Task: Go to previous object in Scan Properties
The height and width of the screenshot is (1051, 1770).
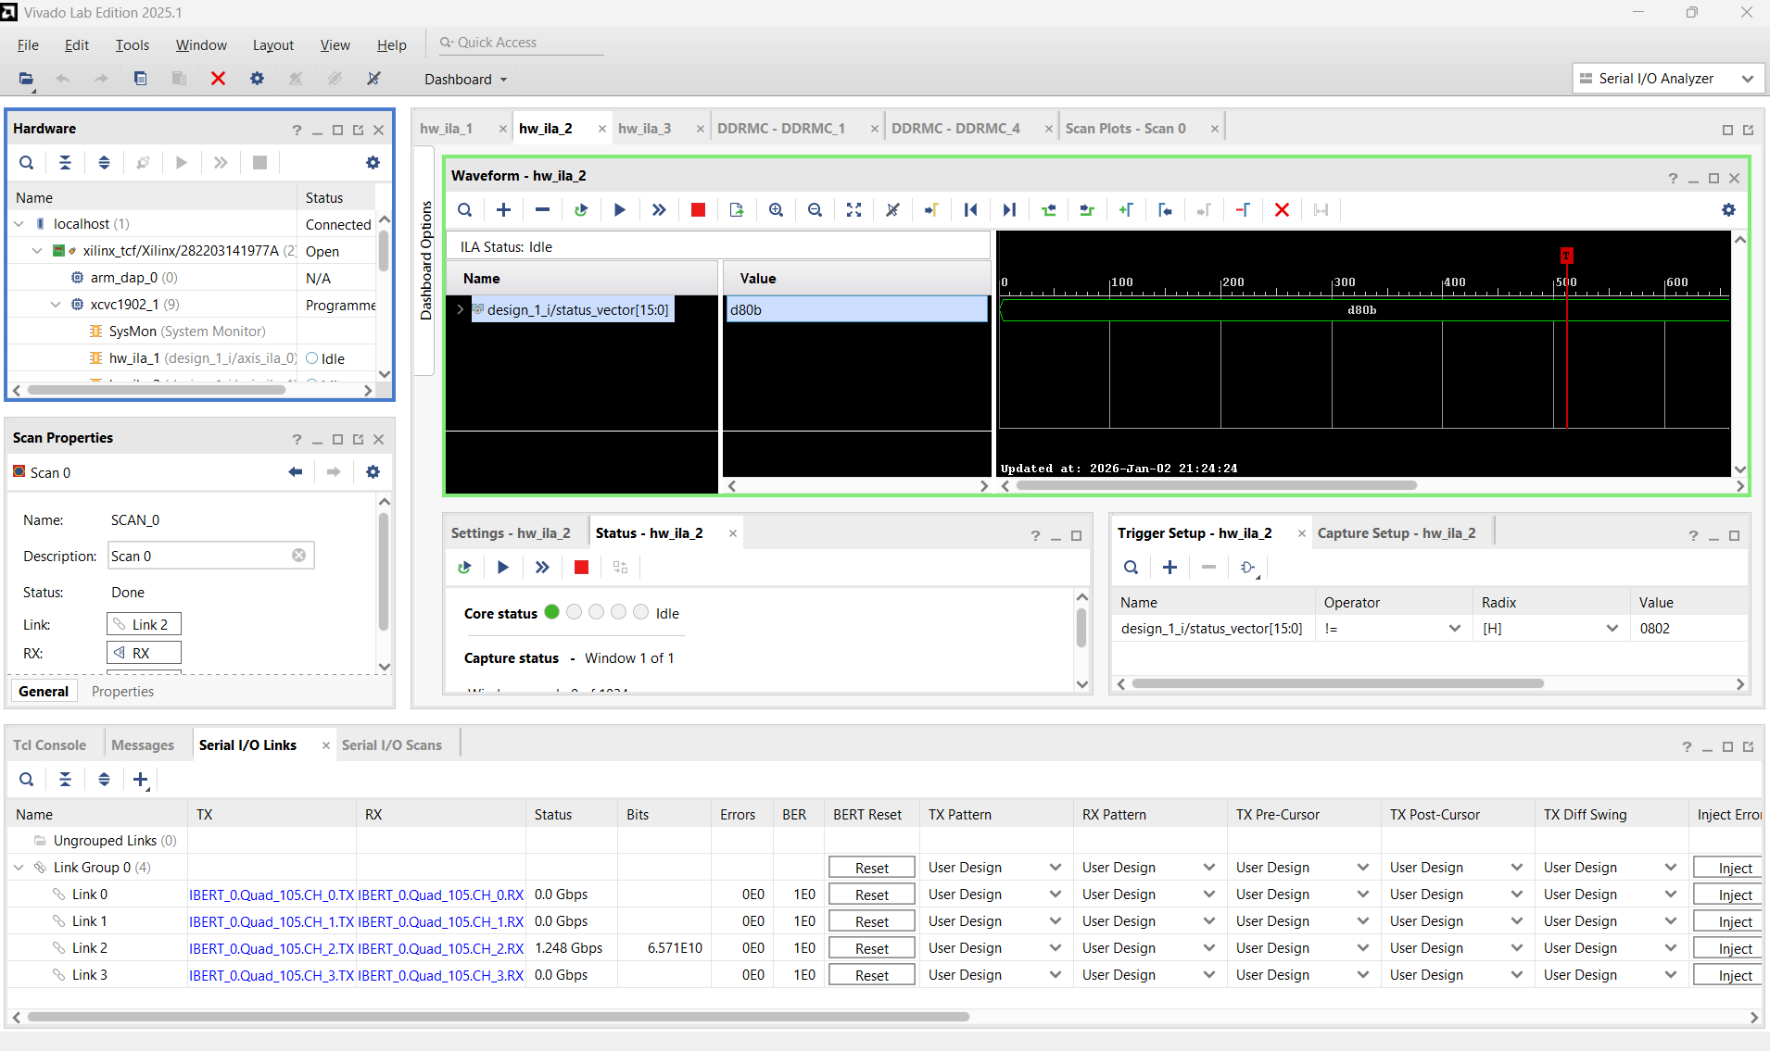Action: tap(295, 472)
